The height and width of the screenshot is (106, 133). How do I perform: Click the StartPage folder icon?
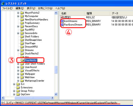pyautogui.click(x=22, y=43)
